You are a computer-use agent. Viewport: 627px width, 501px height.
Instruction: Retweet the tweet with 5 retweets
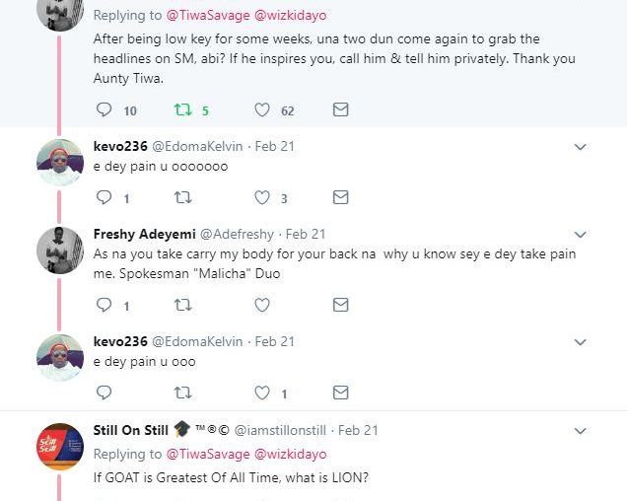pos(182,110)
